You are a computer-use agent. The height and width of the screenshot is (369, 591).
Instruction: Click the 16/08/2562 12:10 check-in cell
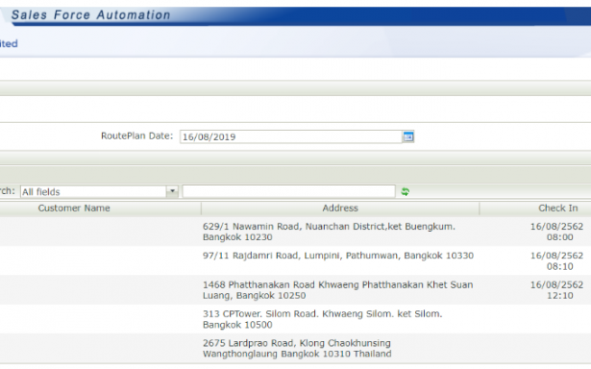coord(557,290)
